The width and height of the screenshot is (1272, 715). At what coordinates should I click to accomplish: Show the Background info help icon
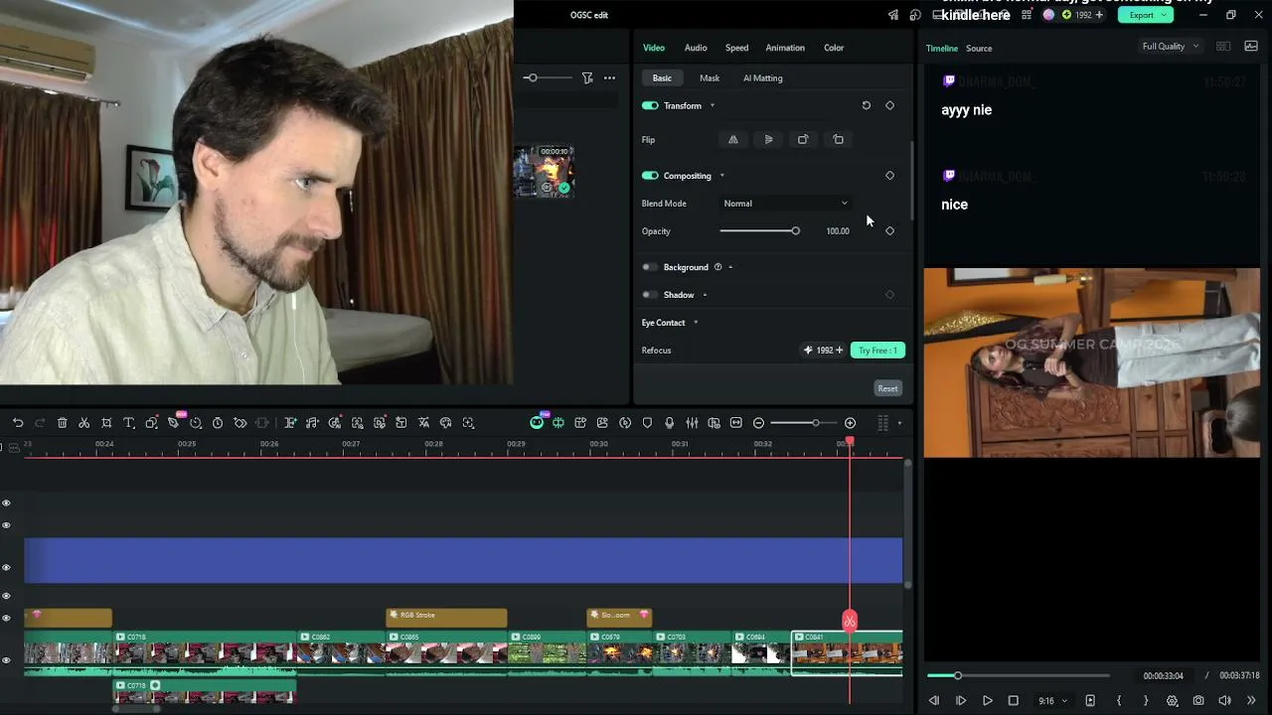tap(717, 267)
